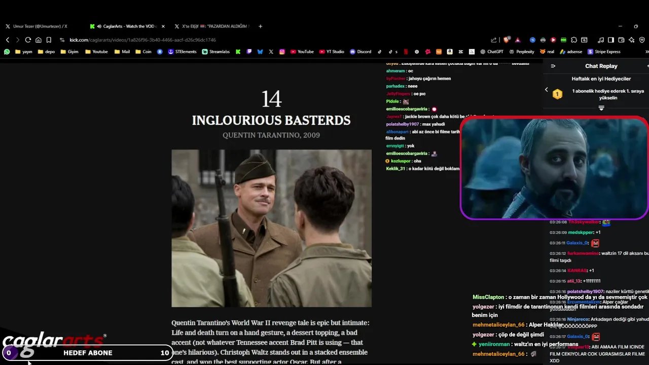Reload the page with the refresh icon

click(x=28, y=40)
